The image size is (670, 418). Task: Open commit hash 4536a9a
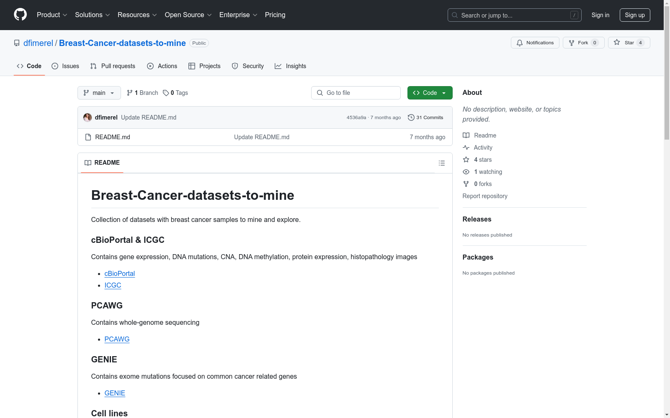[x=356, y=117]
